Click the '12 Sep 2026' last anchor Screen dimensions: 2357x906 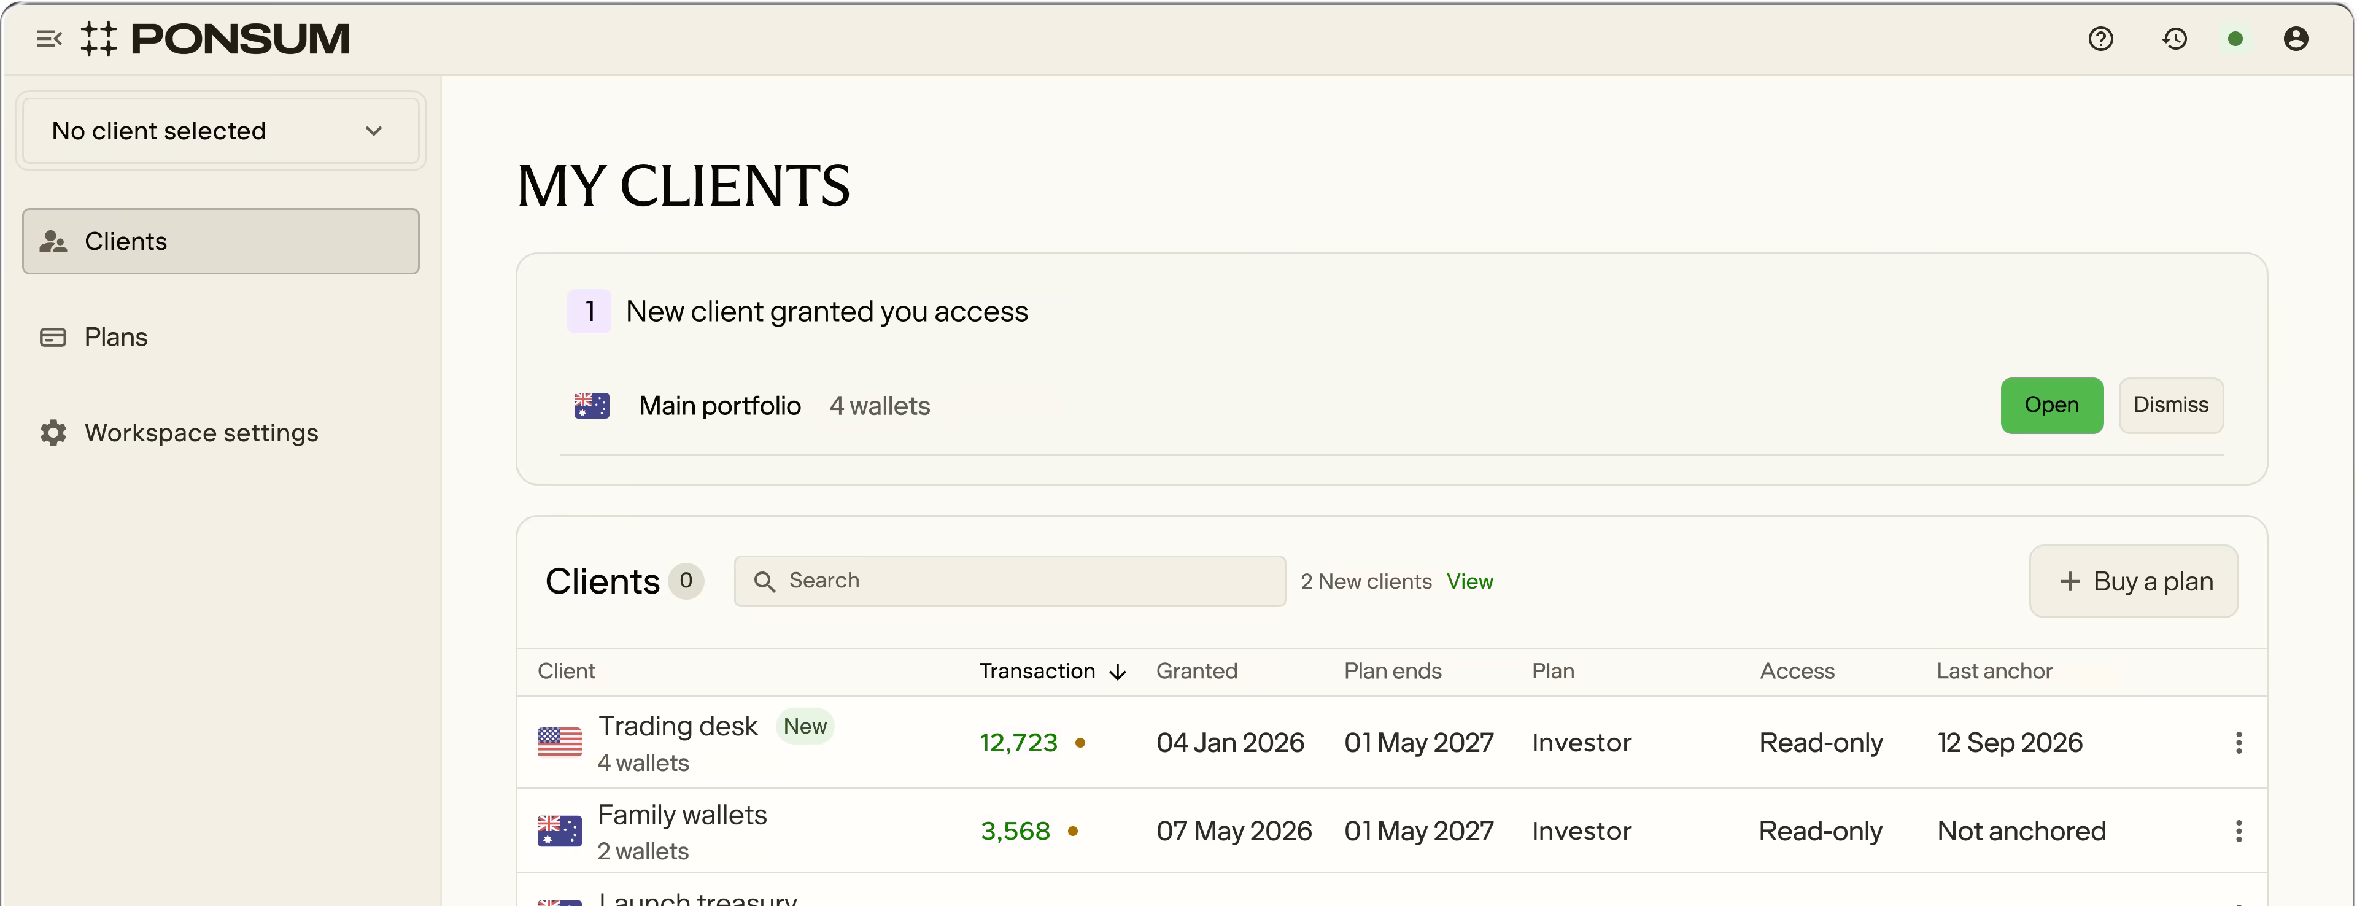[2010, 743]
